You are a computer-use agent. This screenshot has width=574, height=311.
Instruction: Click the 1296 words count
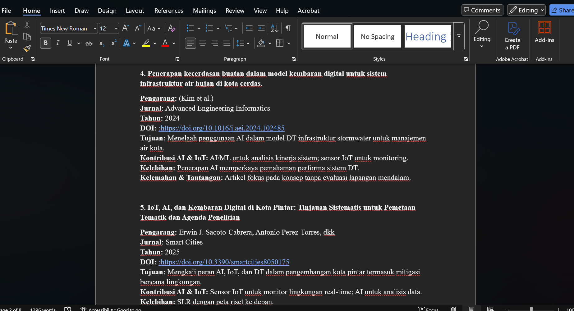[x=43, y=309]
